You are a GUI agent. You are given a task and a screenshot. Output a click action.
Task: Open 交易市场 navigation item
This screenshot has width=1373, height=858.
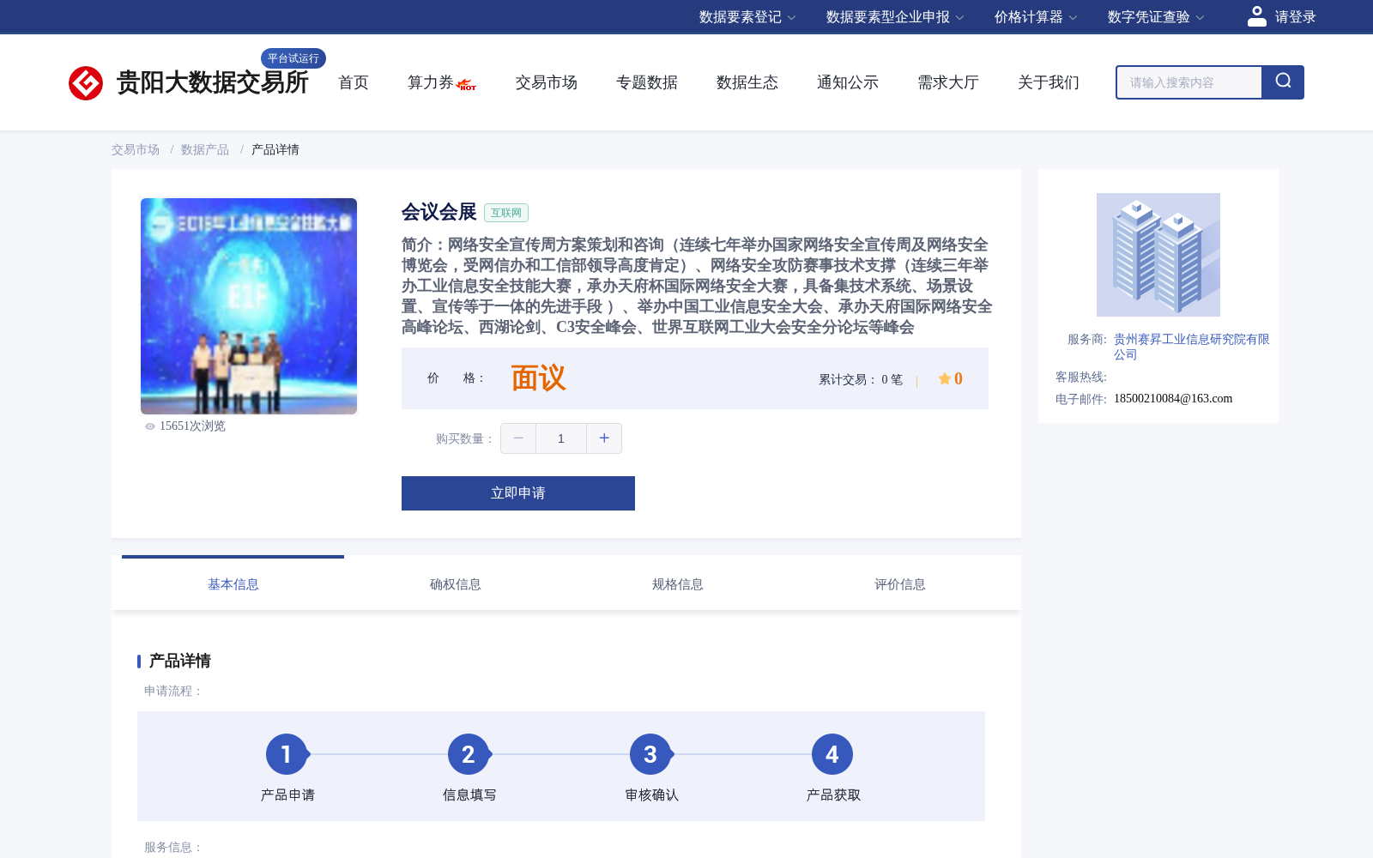pyautogui.click(x=547, y=82)
